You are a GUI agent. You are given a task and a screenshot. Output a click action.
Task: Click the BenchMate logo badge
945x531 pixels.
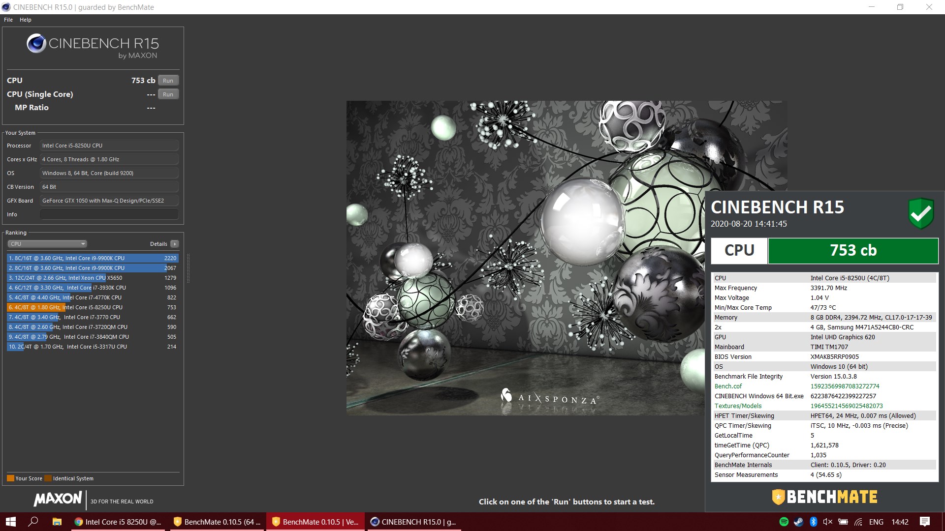(824, 497)
